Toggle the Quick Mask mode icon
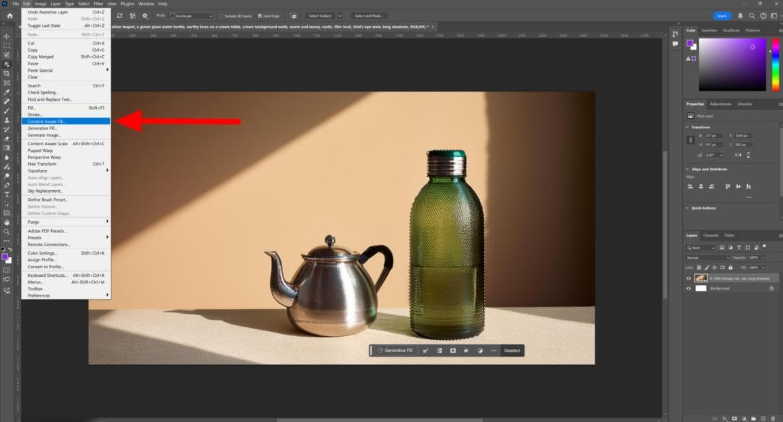Viewport: 783px width, 422px height. click(7, 270)
